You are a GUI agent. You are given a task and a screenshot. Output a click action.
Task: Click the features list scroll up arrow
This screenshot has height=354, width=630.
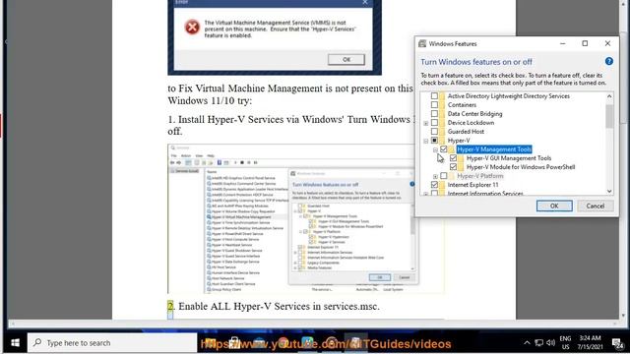pyautogui.click(x=609, y=96)
